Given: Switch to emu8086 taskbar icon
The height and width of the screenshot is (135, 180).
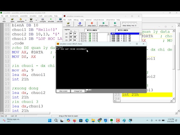Looking at the screenshot, I should click(x=112, y=120).
